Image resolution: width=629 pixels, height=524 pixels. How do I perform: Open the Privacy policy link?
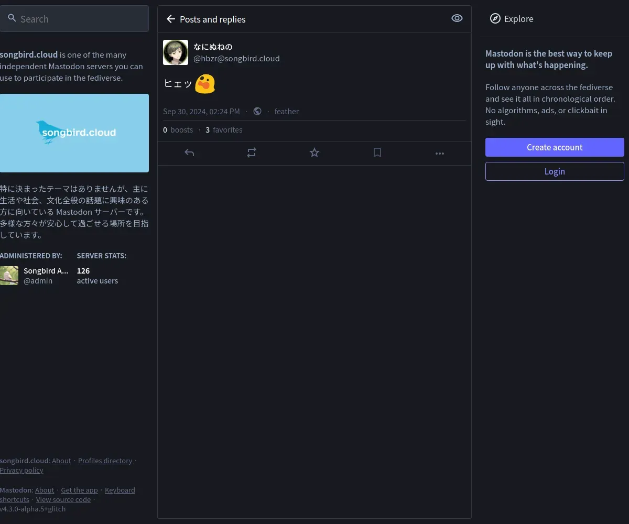tap(21, 470)
